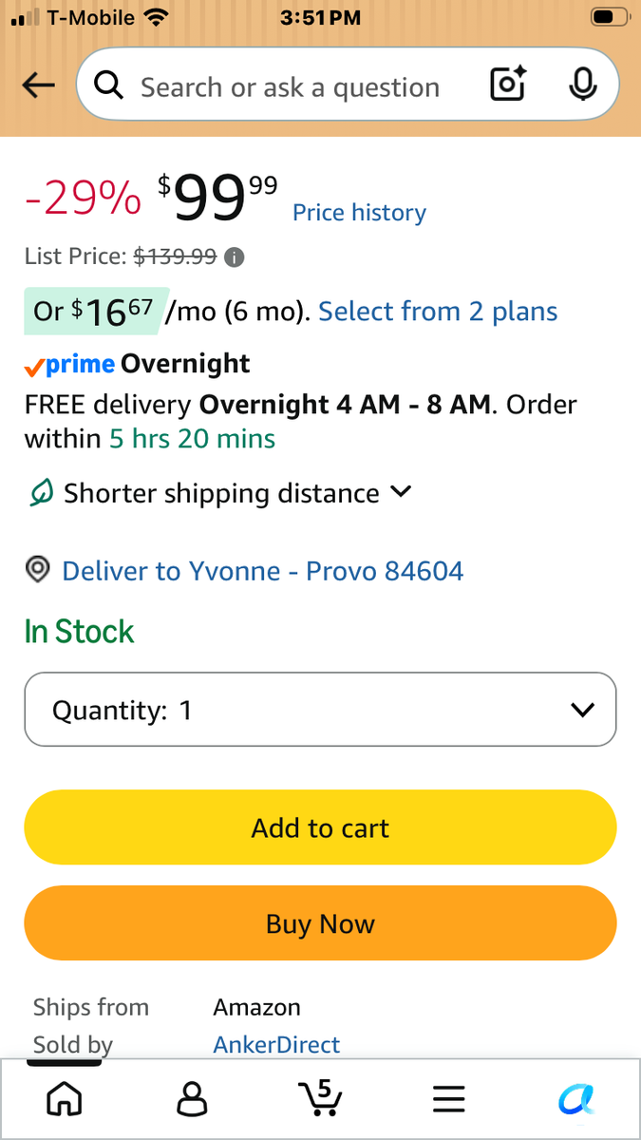Tap the Quantity dropdown chevron arrow
This screenshot has height=1140, width=641.
click(582, 710)
